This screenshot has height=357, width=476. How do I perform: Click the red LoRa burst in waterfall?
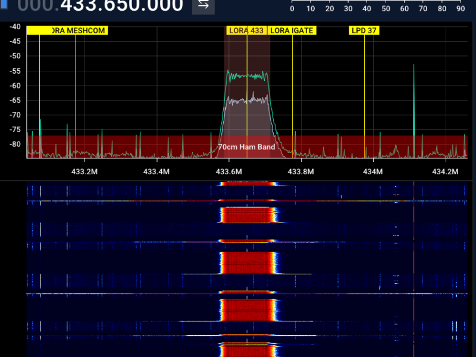point(247,262)
